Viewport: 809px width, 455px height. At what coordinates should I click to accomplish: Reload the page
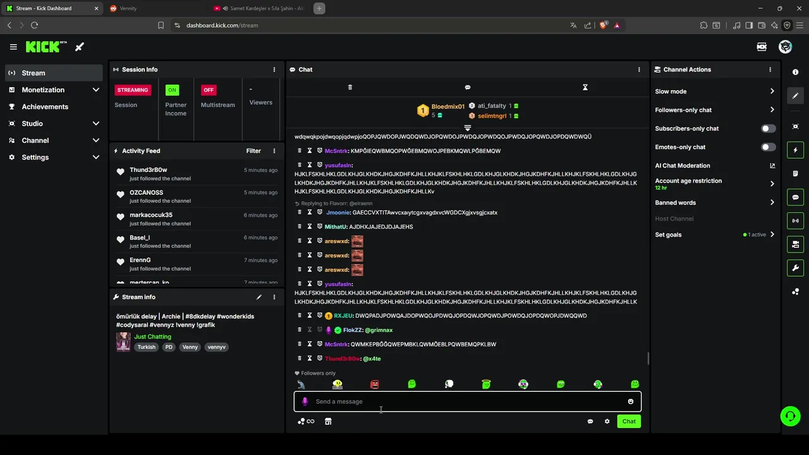pyautogui.click(x=34, y=25)
